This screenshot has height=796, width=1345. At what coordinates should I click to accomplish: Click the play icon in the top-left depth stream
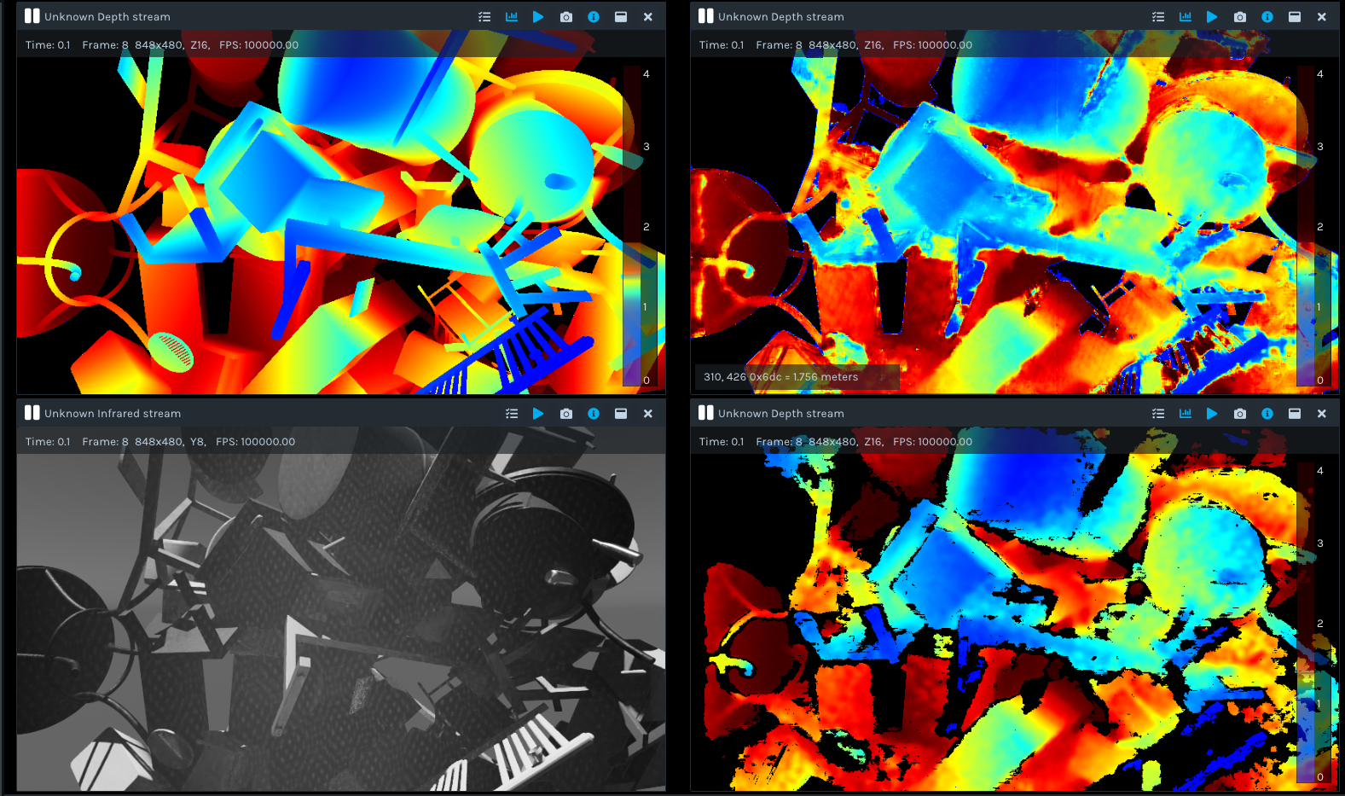click(x=538, y=17)
